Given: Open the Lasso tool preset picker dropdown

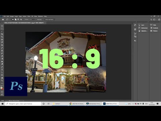Looking at the screenshot, I should point(10,19).
